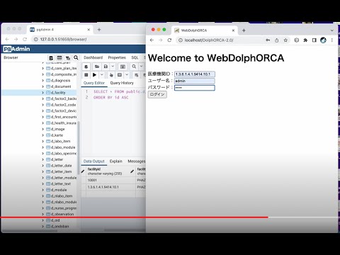Click the Commit icon in query toolbar

click(137, 75)
